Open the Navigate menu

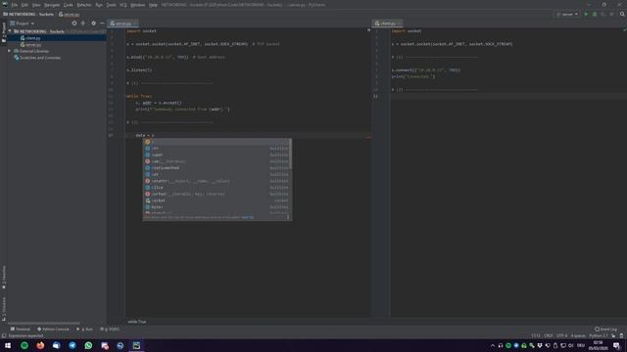[x=52, y=5]
